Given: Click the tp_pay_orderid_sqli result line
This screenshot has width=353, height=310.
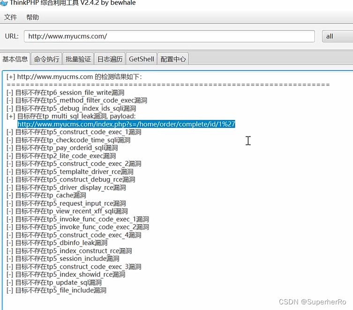Looking at the screenshot, I should (x=62, y=148).
